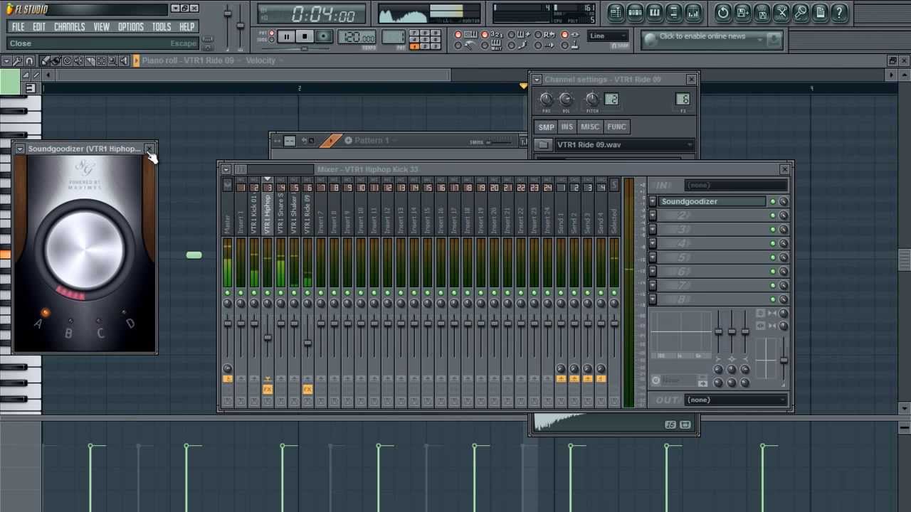Viewport: 911px width, 512px height.
Task: Open the VTR1 Ride 09.wav sample dropdown
Action: (624, 144)
